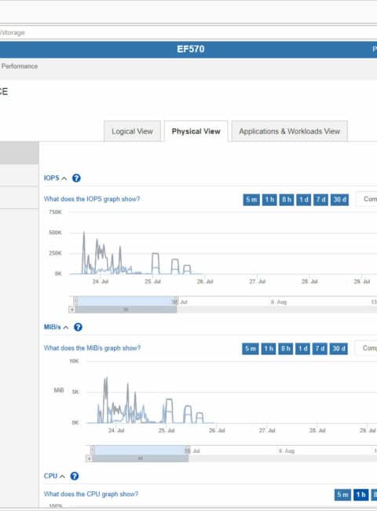377x511 pixels.
Task: Open 'What does the IOPS graph show?' link
Action: pos(92,199)
